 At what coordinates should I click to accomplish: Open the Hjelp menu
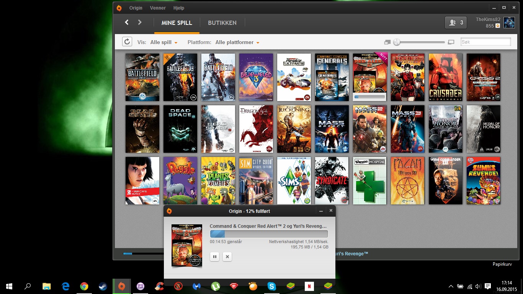[178, 8]
